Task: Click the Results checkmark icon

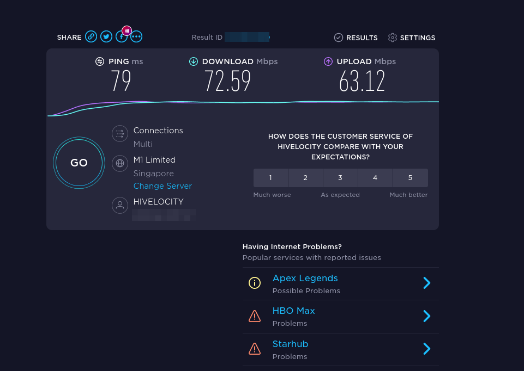Action: coord(339,38)
